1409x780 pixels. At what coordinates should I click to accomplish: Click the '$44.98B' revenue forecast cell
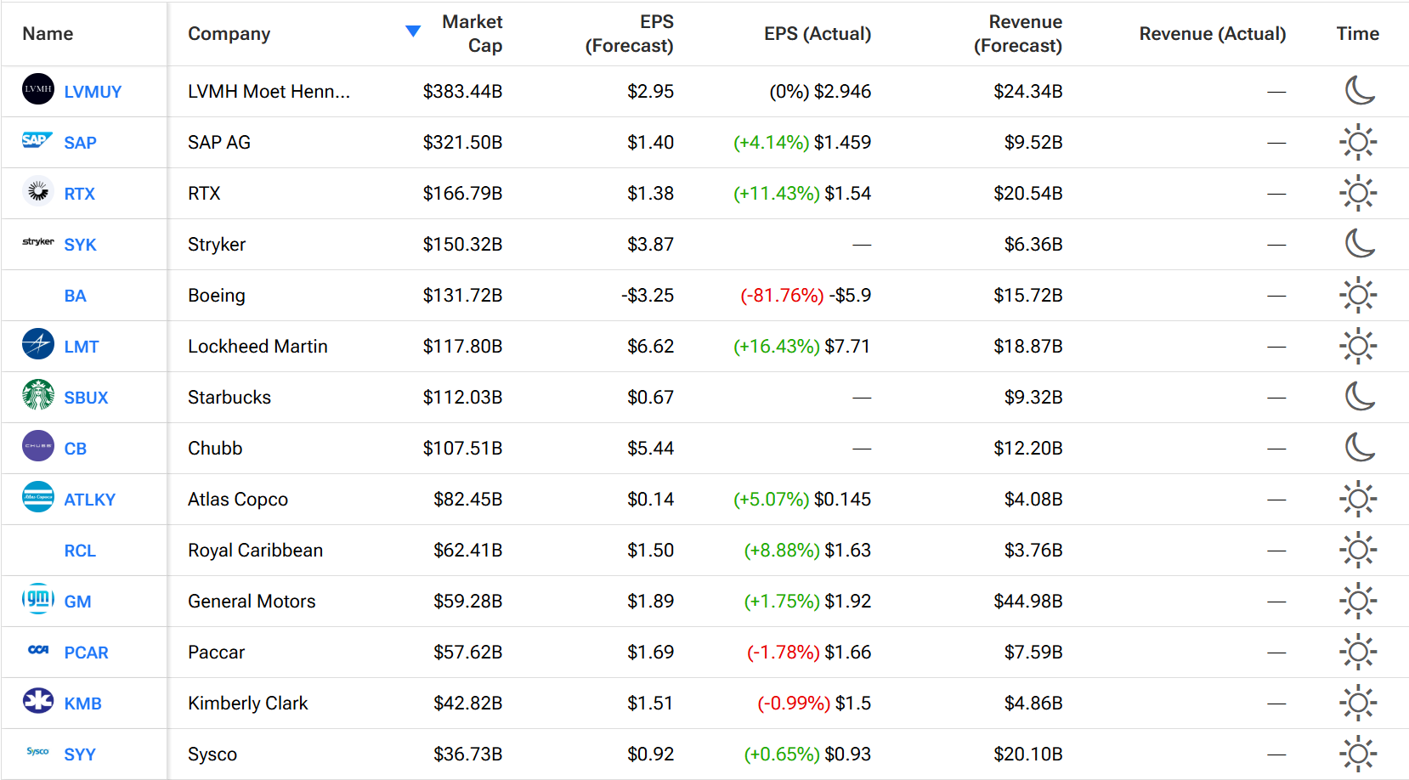click(1028, 601)
